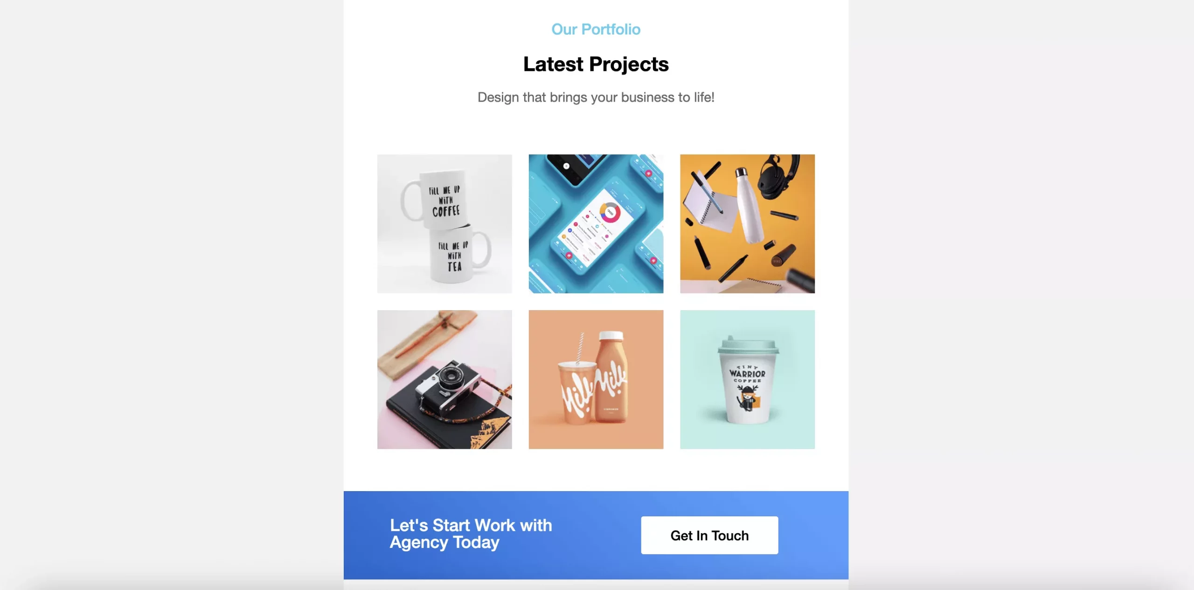Click the camera lens in the camera photo
Viewport: 1194px width, 590px height.
pyautogui.click(x=451, y=377)
